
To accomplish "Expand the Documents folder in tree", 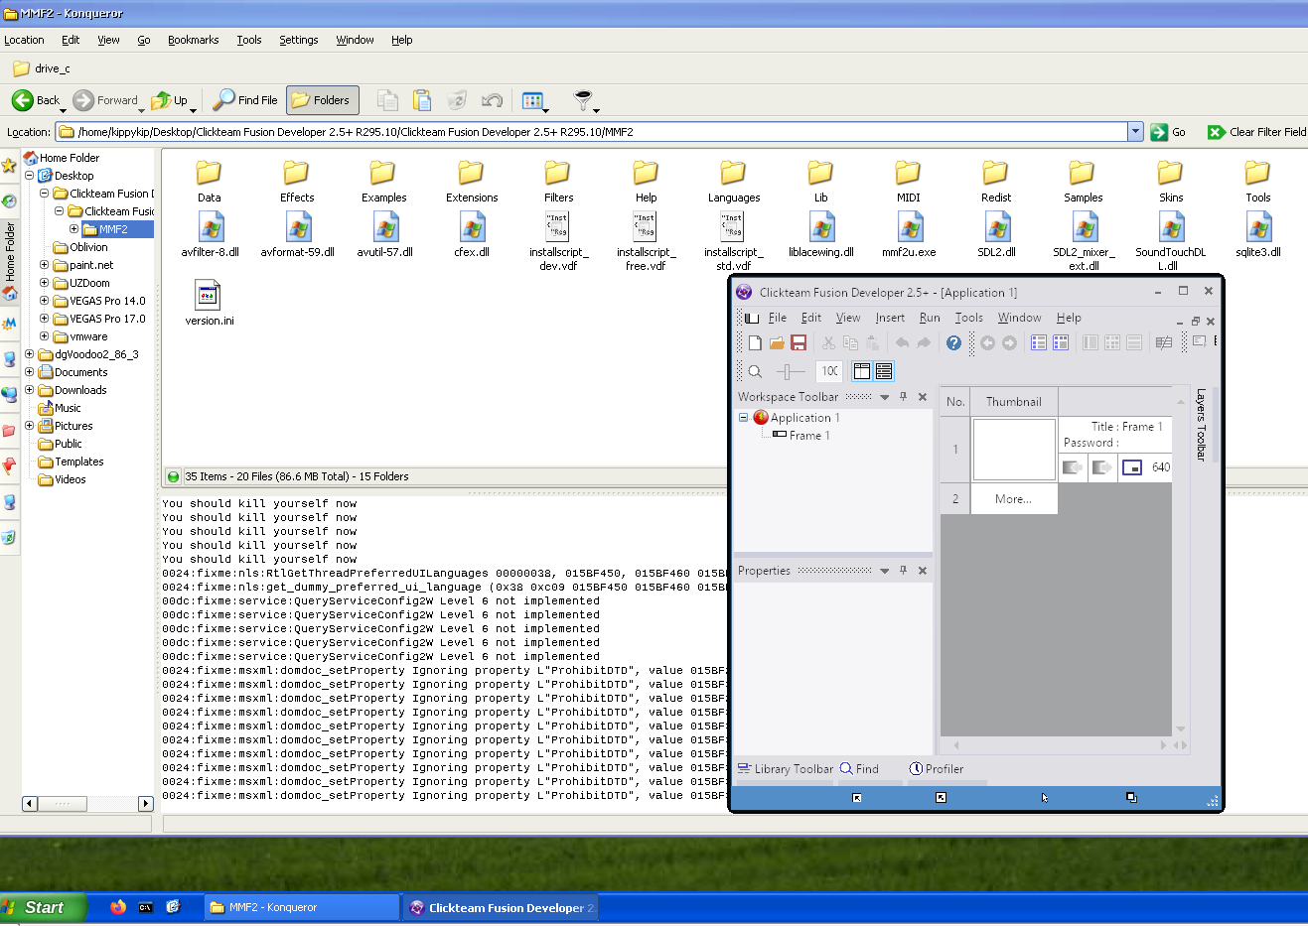I will coord(30,372).
